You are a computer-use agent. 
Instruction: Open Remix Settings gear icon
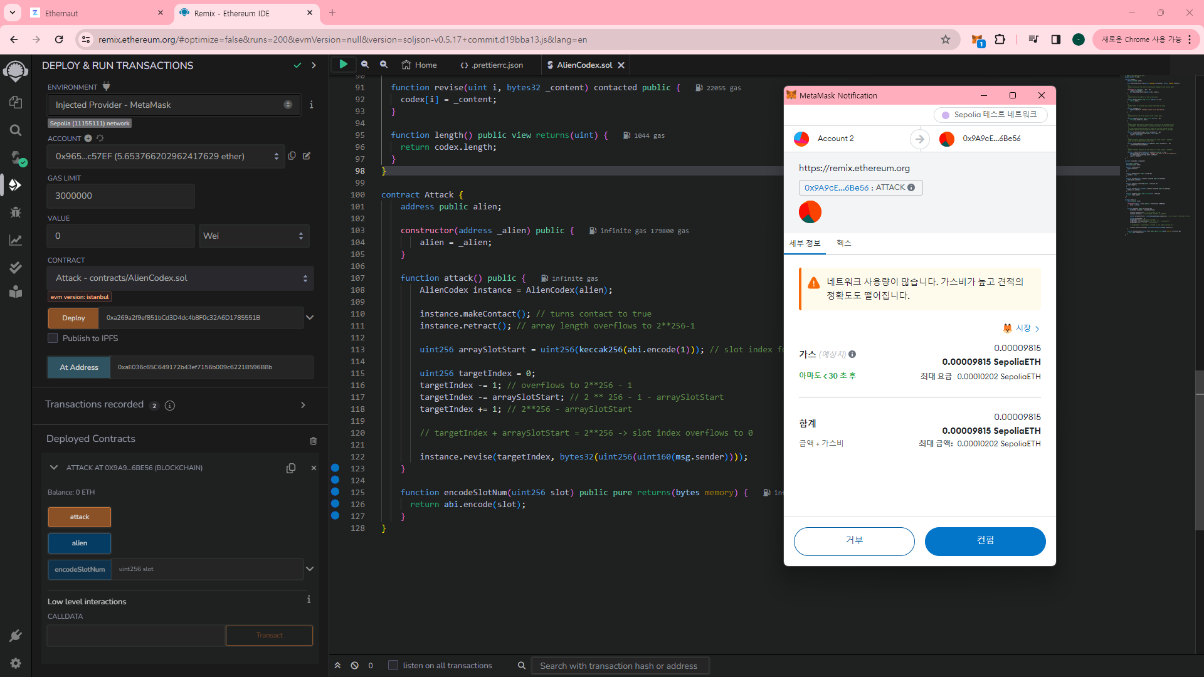click(16, 663)
